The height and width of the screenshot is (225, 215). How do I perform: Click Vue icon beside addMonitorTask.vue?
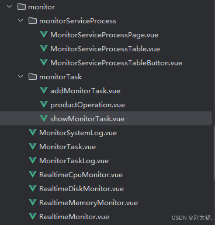(44, 90)
